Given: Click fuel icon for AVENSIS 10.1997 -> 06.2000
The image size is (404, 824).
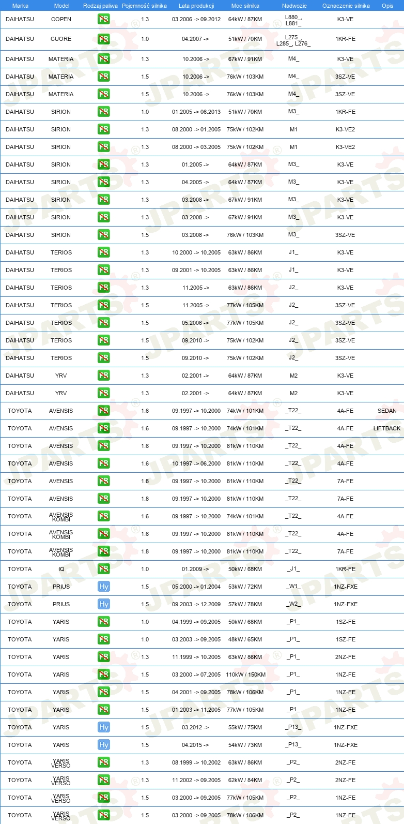Looking at the screenshot, I should [x=104, y=463].
